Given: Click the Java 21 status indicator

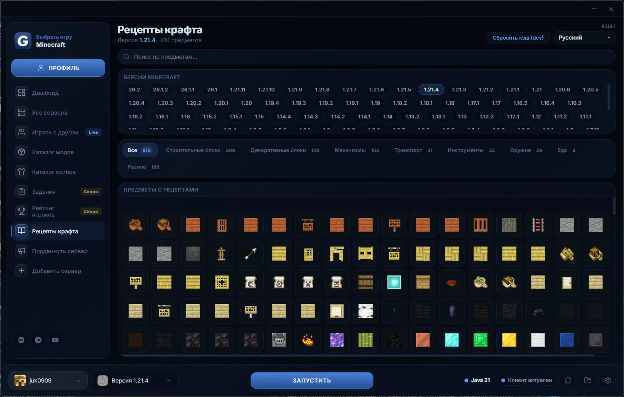Looking at the screenshot, I should coord(477,380).
